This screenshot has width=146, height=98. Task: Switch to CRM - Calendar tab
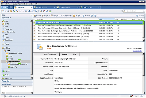(x=68, y=7)
